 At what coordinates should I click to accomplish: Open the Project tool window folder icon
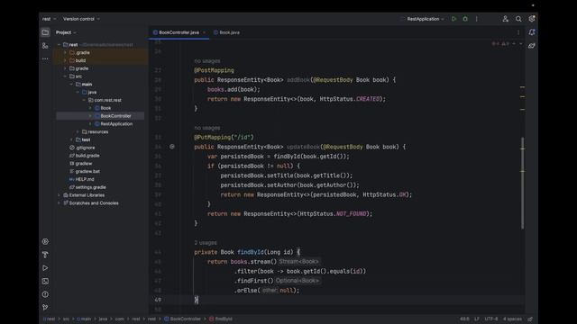(x=45, y=32)
